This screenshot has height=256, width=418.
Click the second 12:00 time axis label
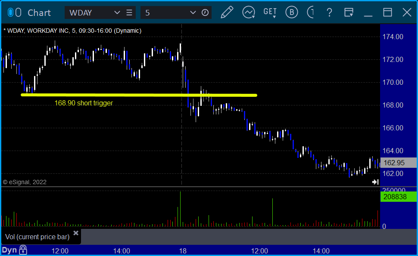pos(259,251)
